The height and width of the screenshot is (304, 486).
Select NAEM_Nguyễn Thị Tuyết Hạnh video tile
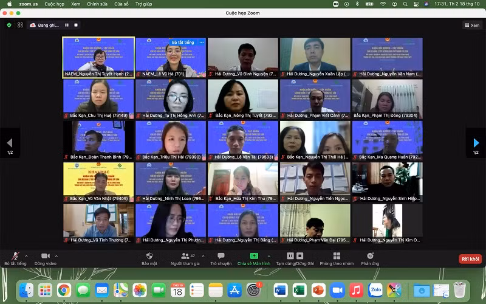point(98,57)
